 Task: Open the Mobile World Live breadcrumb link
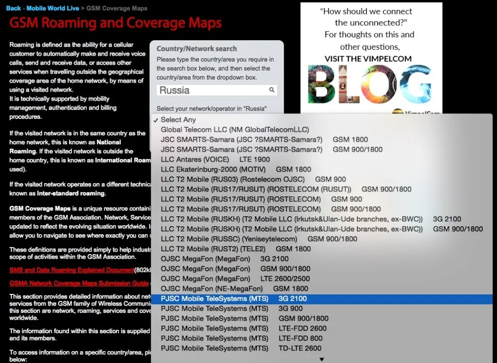[53, 8]
